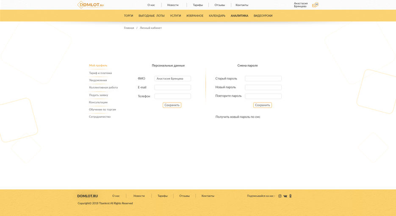Open the VK icon in footer
Viewport: 396px width, 216px height.
(285, 196)
